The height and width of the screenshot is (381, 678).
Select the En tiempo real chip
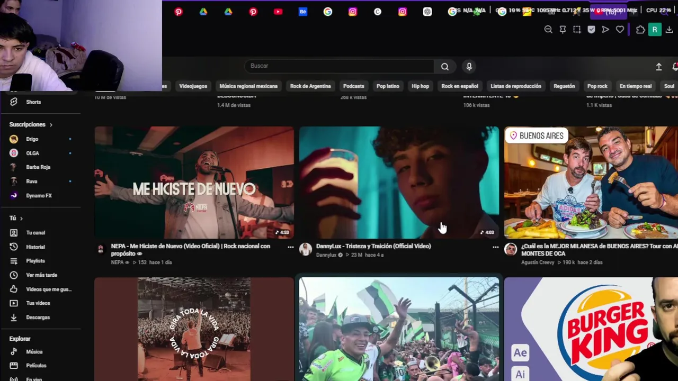[x=636, y=86]
